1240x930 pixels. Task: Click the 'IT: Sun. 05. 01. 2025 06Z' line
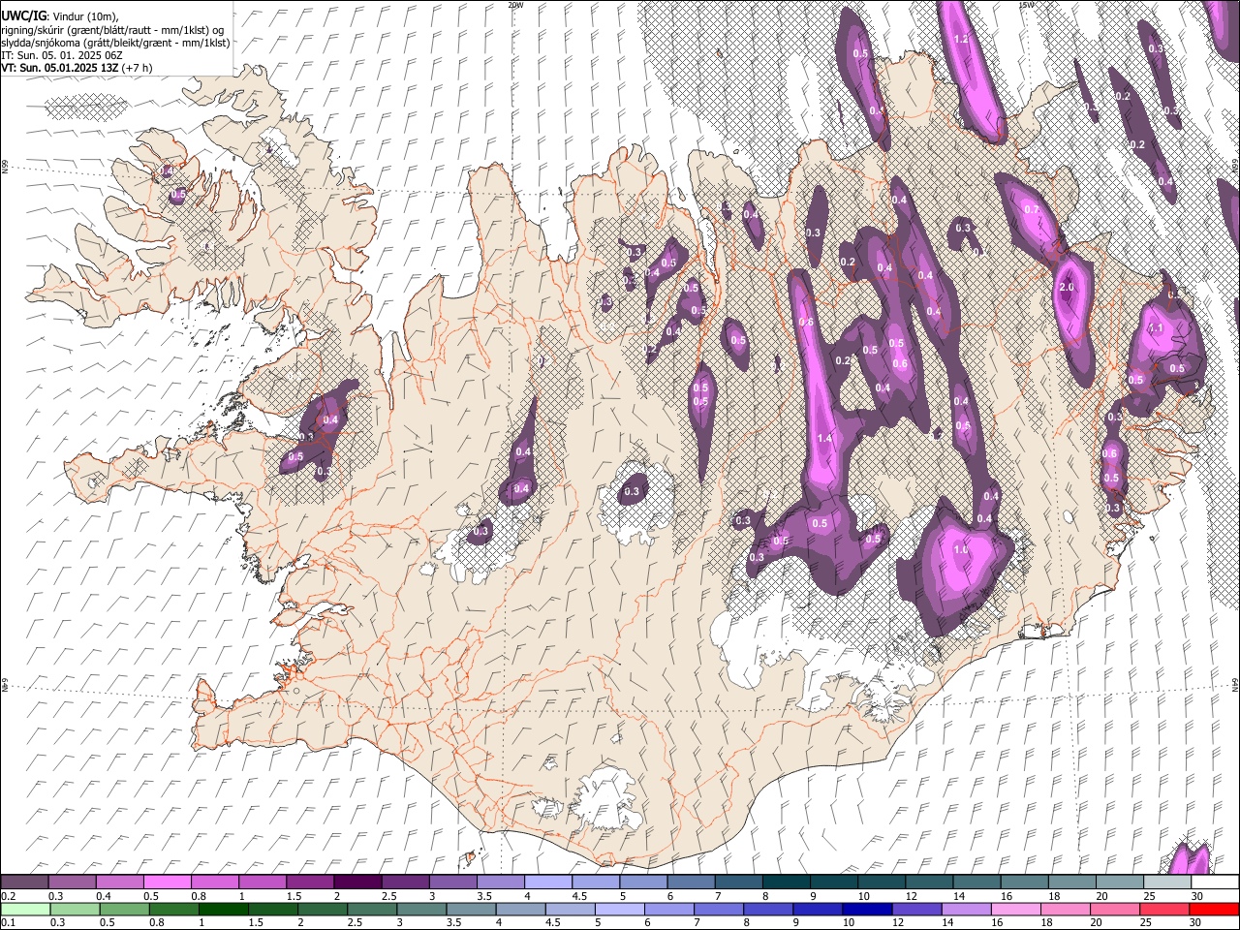(60, 56)
